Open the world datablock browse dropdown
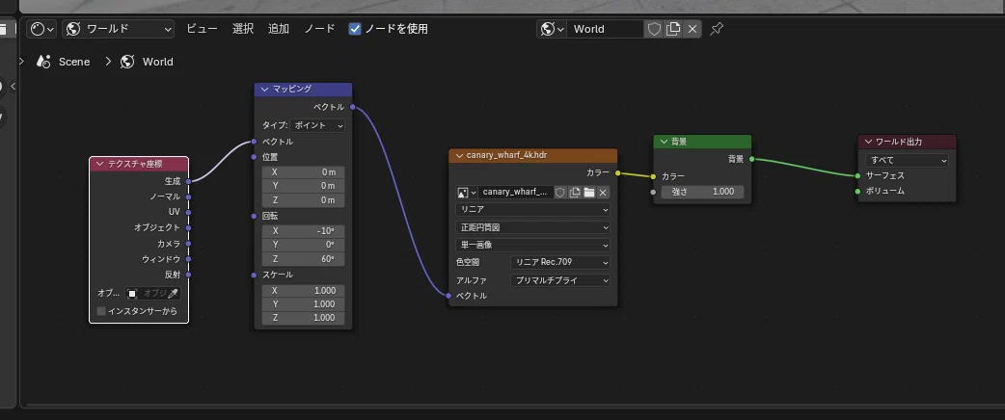 (552, 29)
